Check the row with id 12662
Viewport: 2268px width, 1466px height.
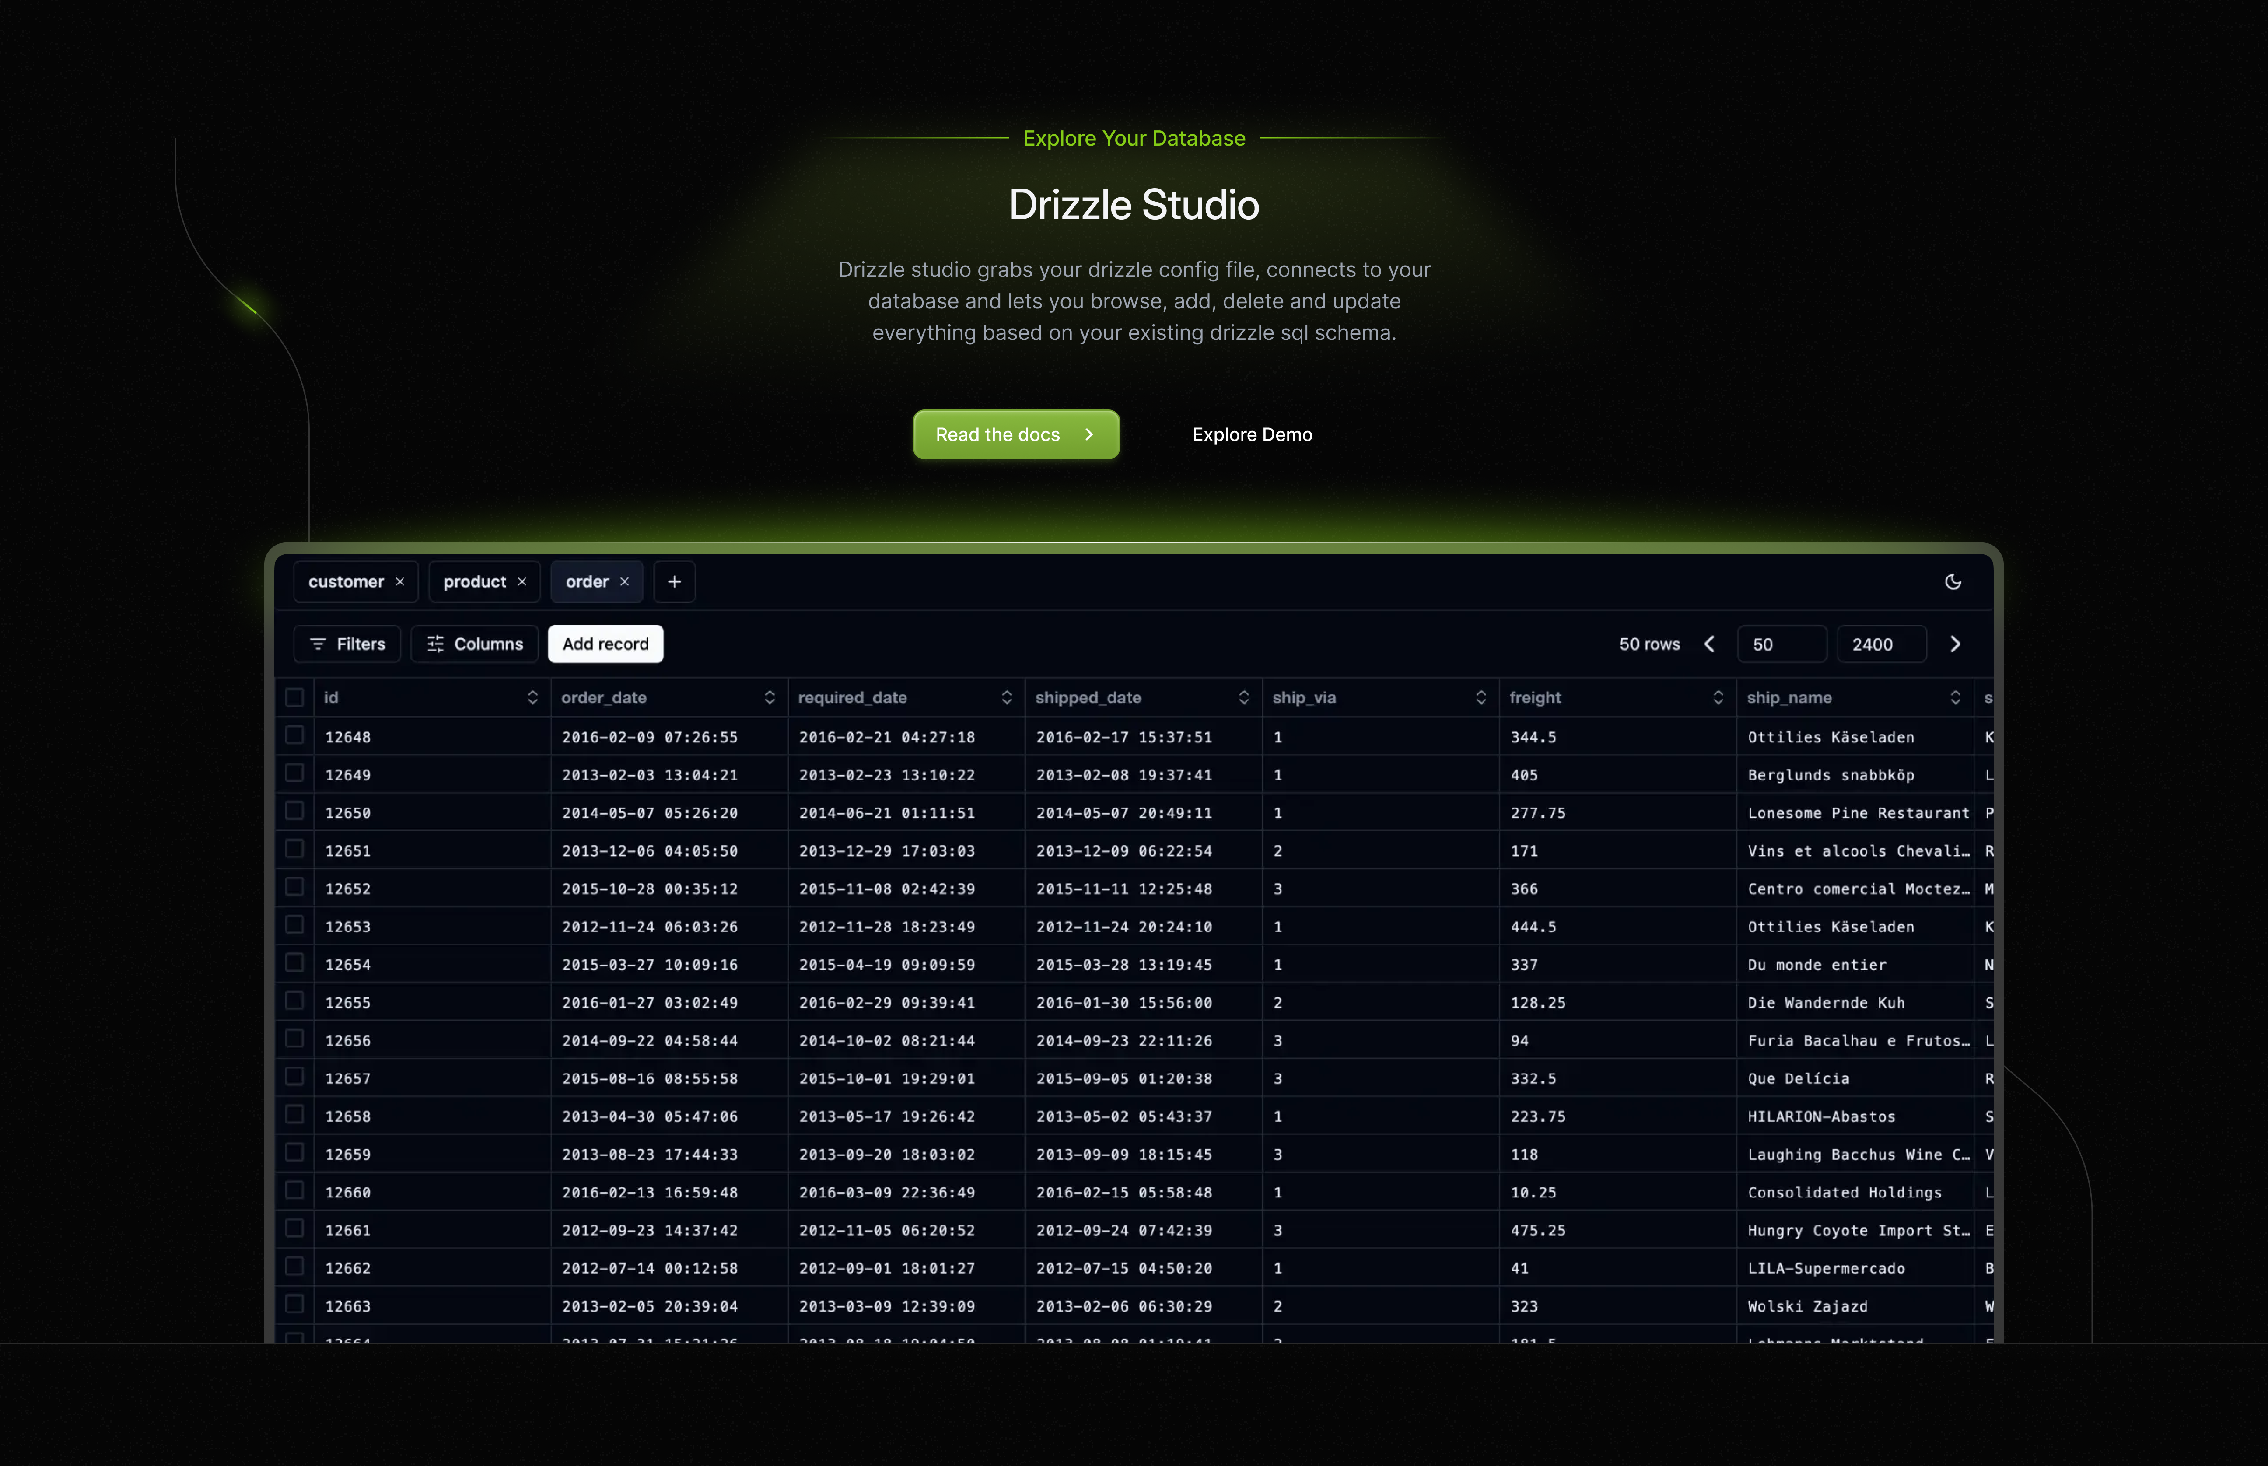click(x=295, y=1266)
